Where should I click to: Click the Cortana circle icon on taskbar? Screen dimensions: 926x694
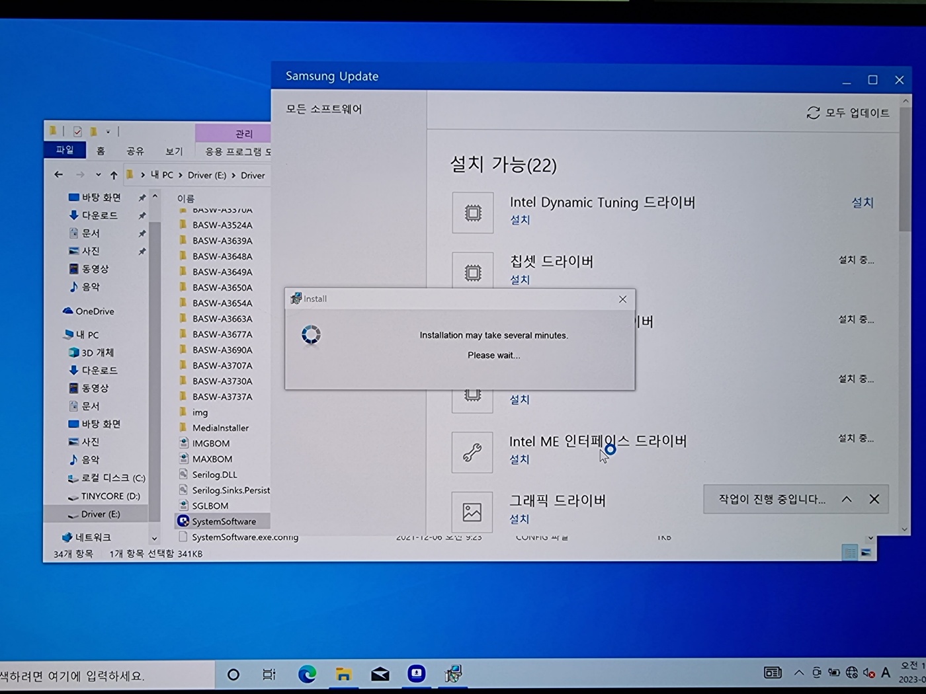pos(233,675)
